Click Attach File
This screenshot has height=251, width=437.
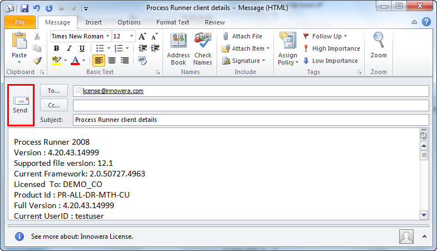pos(243,36)
